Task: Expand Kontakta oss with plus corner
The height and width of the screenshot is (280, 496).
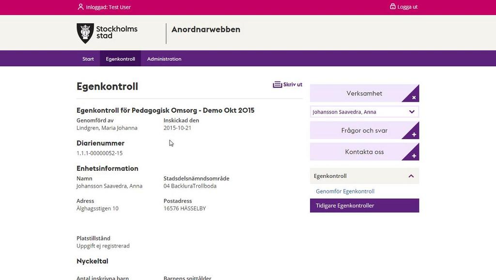Action: click(x=414, y=156)
